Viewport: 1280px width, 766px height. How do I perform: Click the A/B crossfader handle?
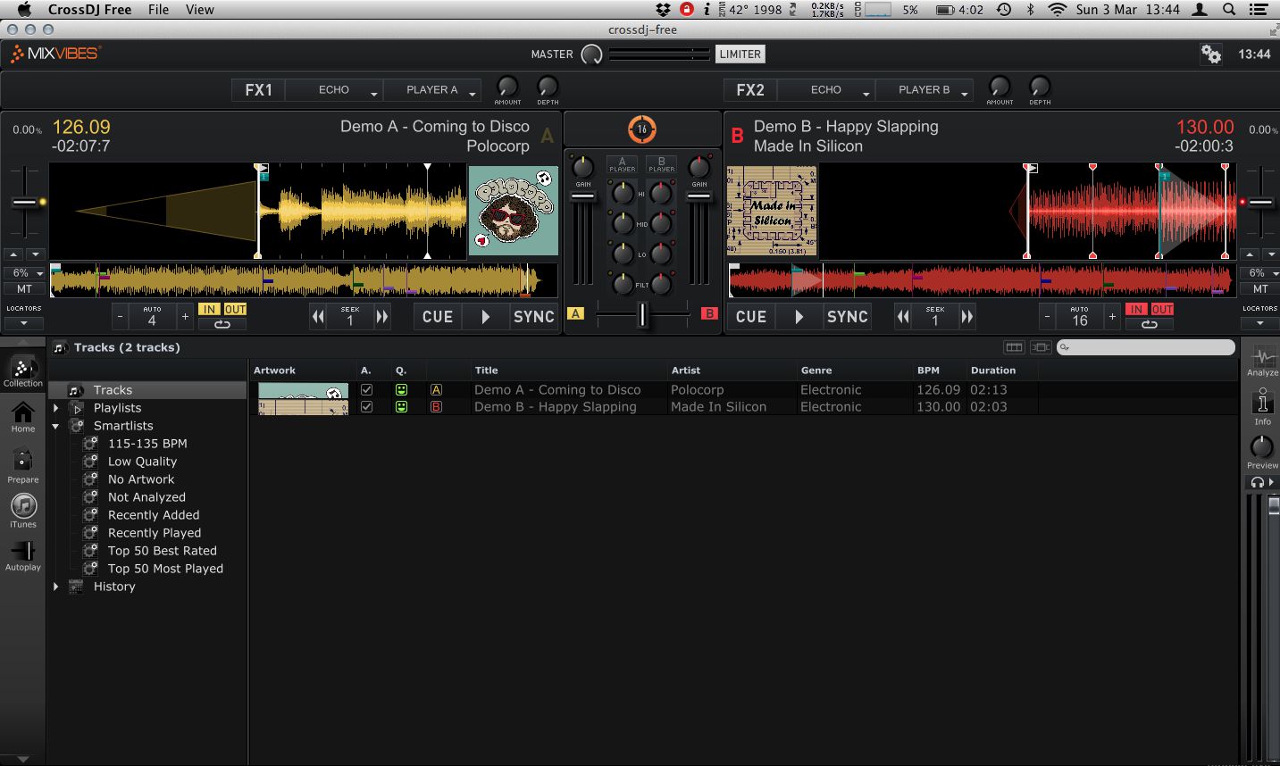pyautogui.click(x=642, y=314)
